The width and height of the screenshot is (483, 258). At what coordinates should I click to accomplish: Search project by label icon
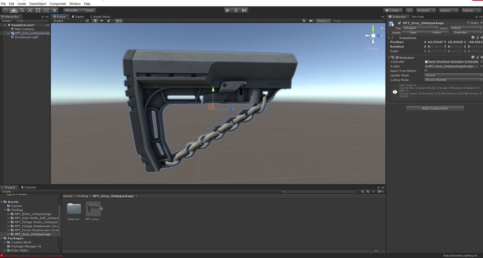coord(368,191)
